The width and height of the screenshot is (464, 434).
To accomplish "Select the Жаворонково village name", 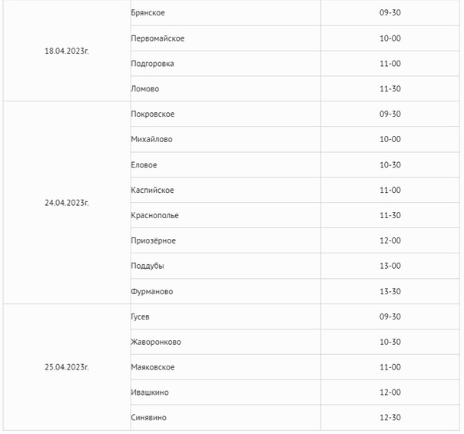I will (156, 343).
